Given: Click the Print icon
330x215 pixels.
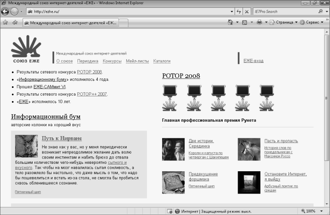Looking at the screenshot, I should [x=259, y=22].
